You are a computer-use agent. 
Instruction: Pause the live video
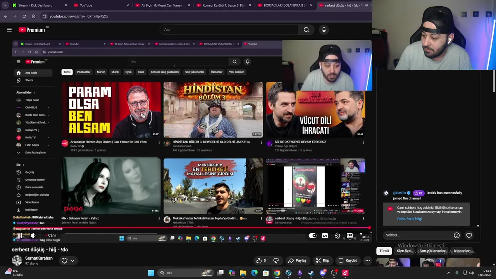click(19, 236)
